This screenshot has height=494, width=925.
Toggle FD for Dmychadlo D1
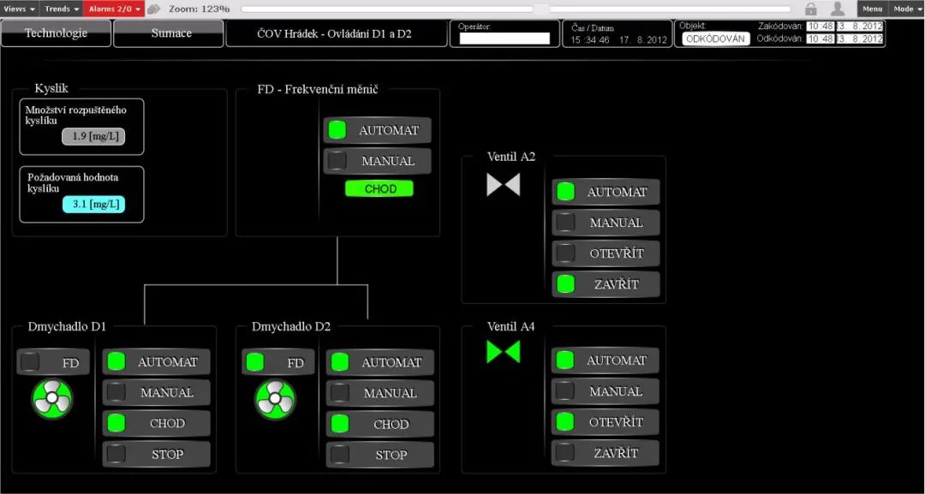[x=53, y=362]
